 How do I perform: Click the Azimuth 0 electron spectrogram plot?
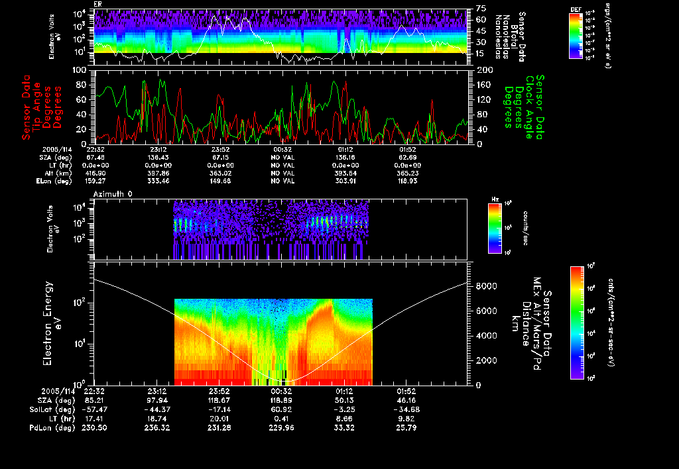pos(280,229)
